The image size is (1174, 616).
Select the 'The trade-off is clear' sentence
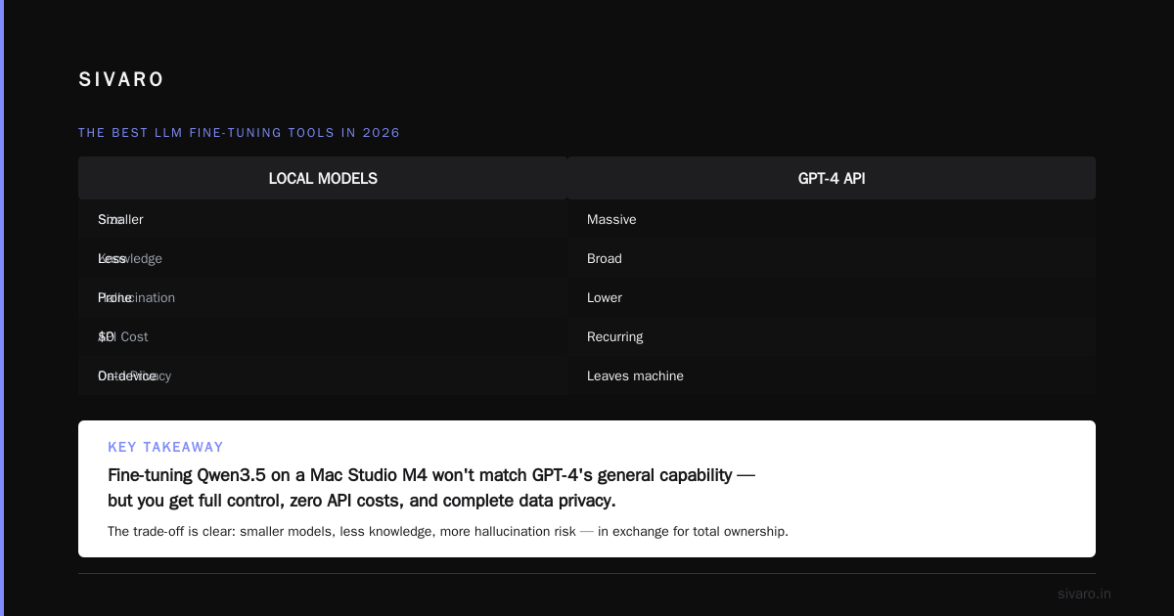tap(448, 532)
